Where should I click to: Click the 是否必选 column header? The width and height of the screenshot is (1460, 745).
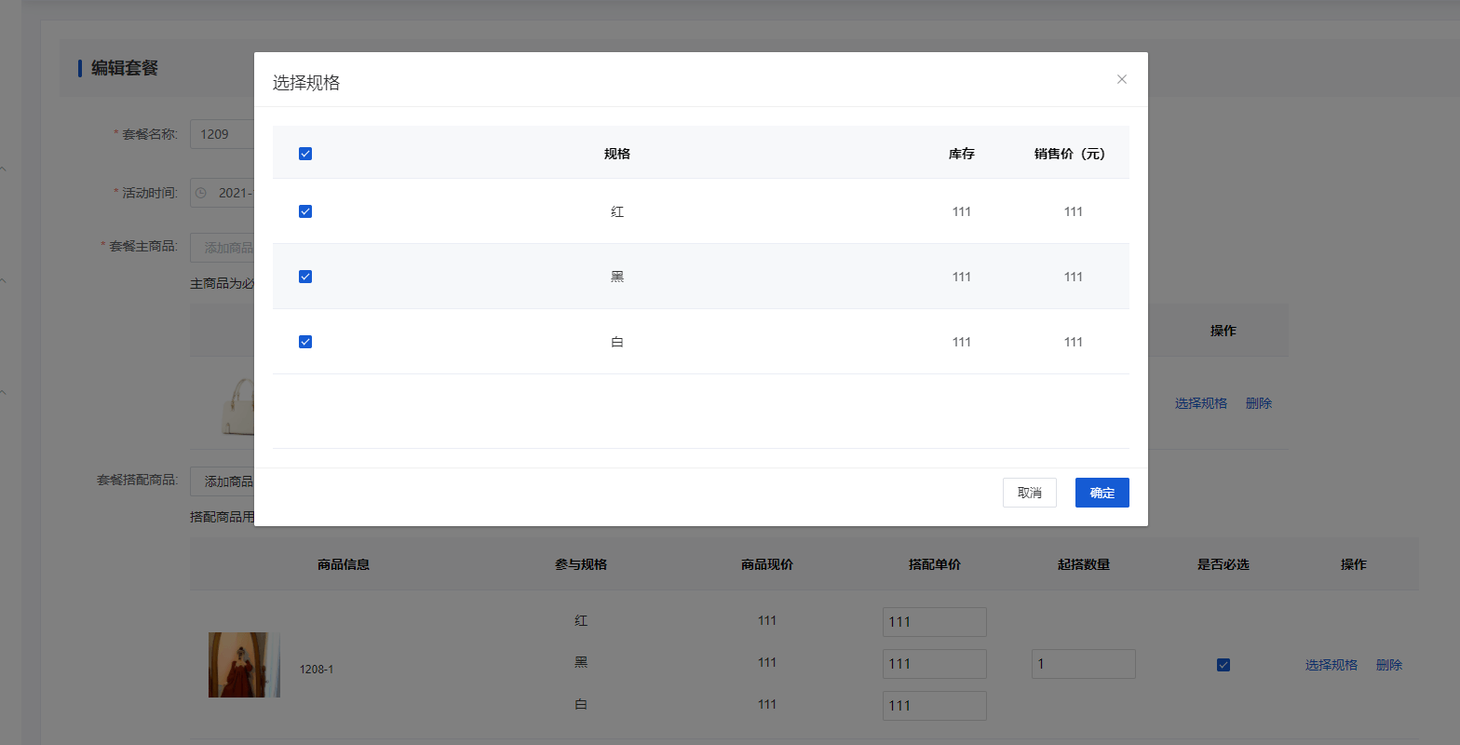click(1223, 564)
